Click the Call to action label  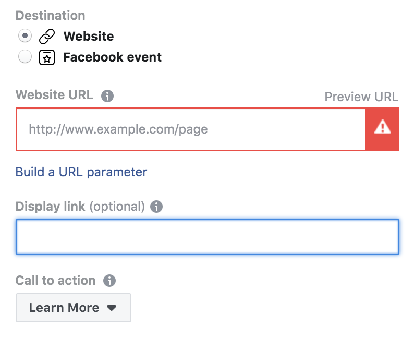[55, 281]
